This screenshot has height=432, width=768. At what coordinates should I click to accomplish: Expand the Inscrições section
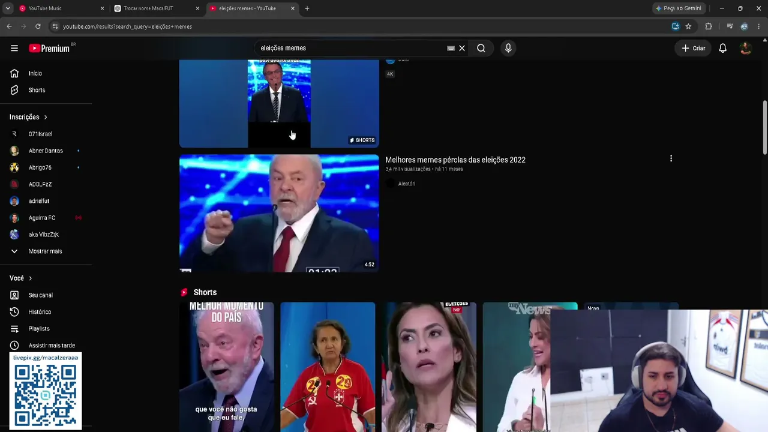(x=28, y=117)
